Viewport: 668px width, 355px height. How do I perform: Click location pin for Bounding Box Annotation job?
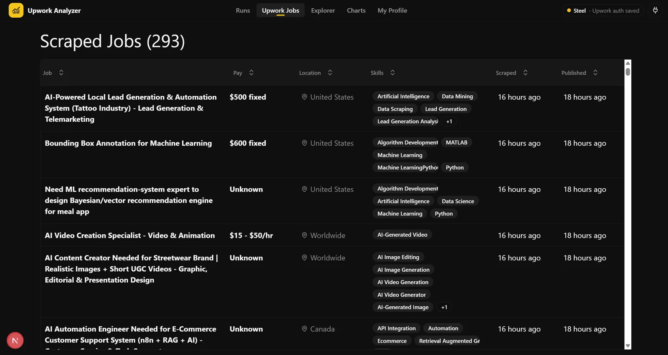pyautogui.click(x=304, y=143)
